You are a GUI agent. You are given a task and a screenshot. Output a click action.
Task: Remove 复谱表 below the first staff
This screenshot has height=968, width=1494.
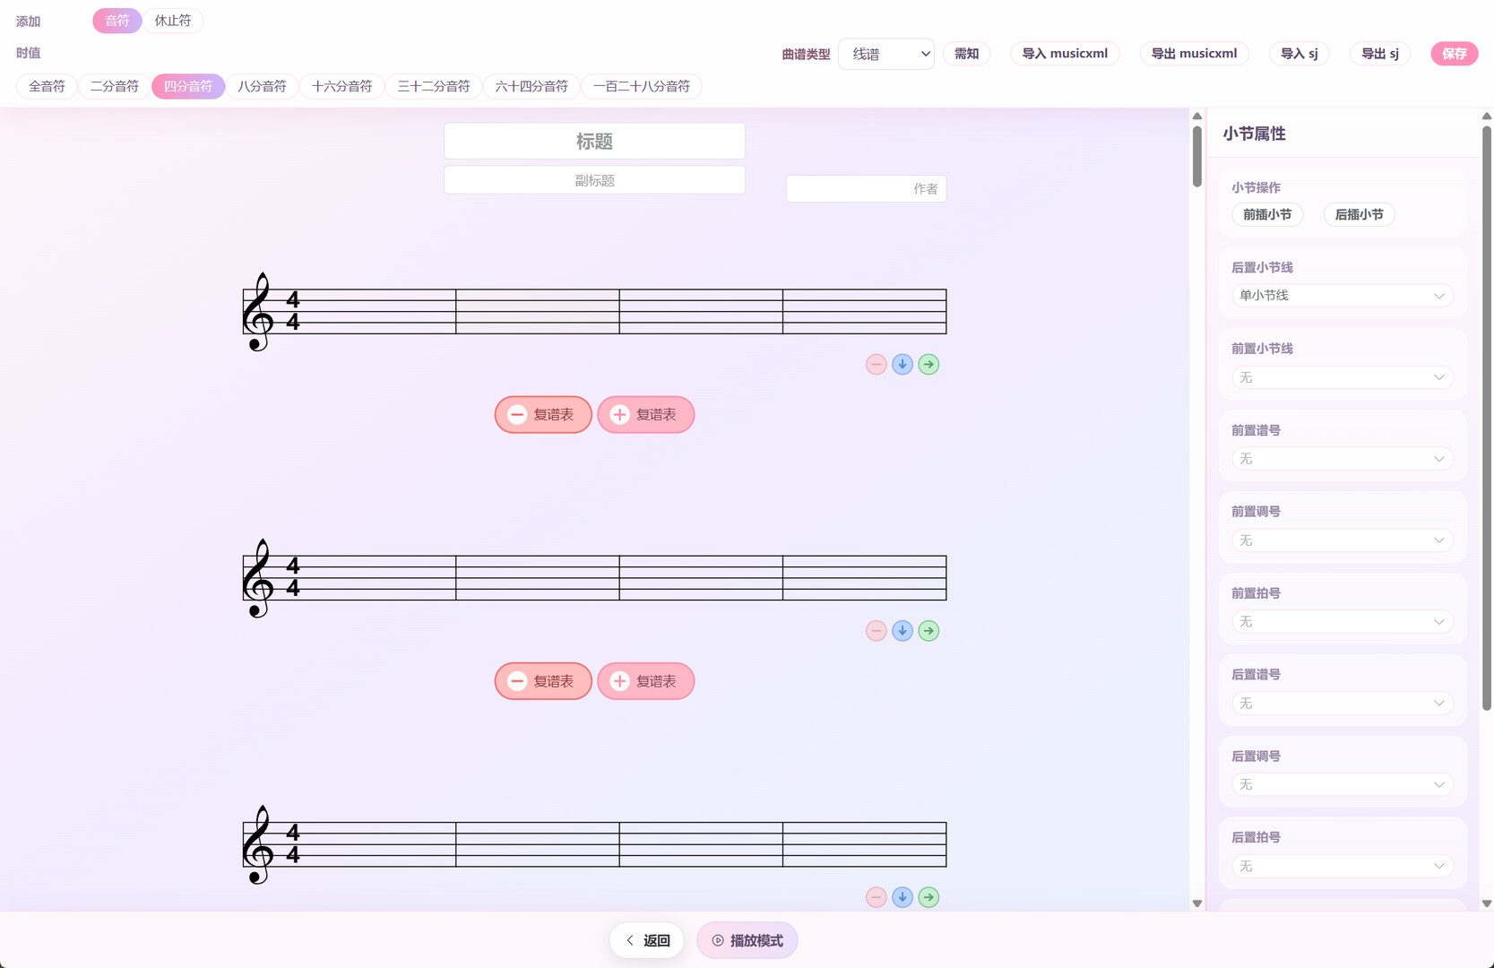click(543, 415)
